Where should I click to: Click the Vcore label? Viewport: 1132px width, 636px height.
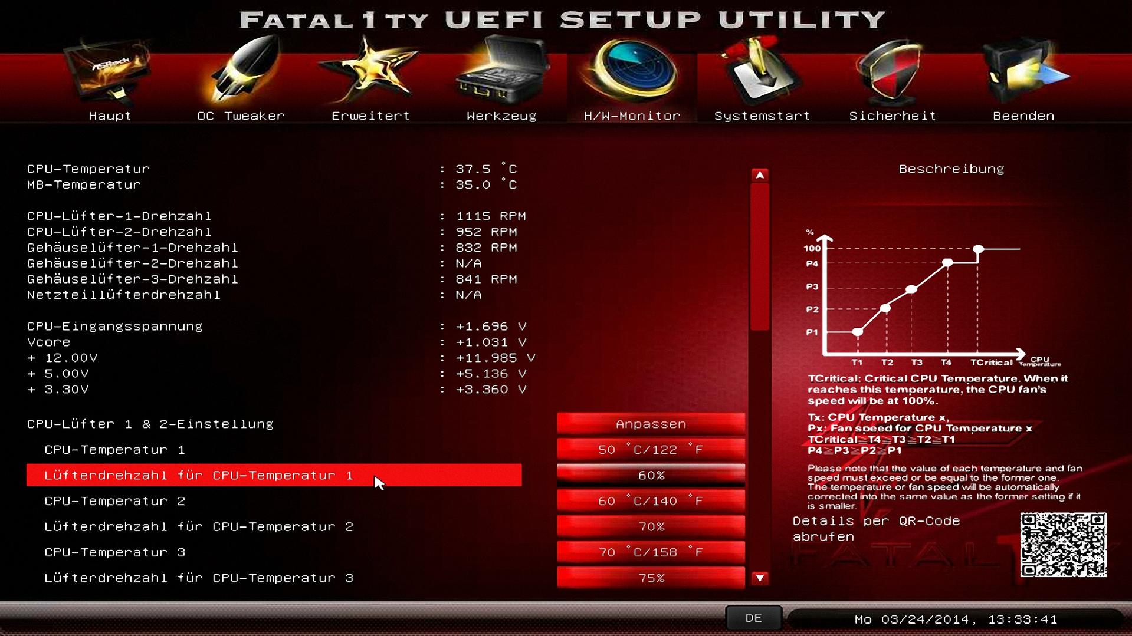[x=48, y=342]
